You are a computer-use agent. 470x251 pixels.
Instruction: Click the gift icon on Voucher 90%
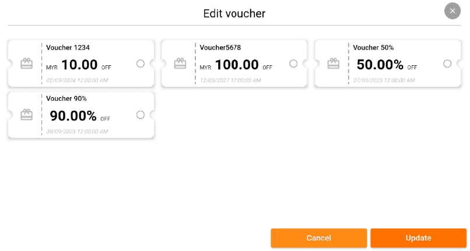(x=26, y=115)
